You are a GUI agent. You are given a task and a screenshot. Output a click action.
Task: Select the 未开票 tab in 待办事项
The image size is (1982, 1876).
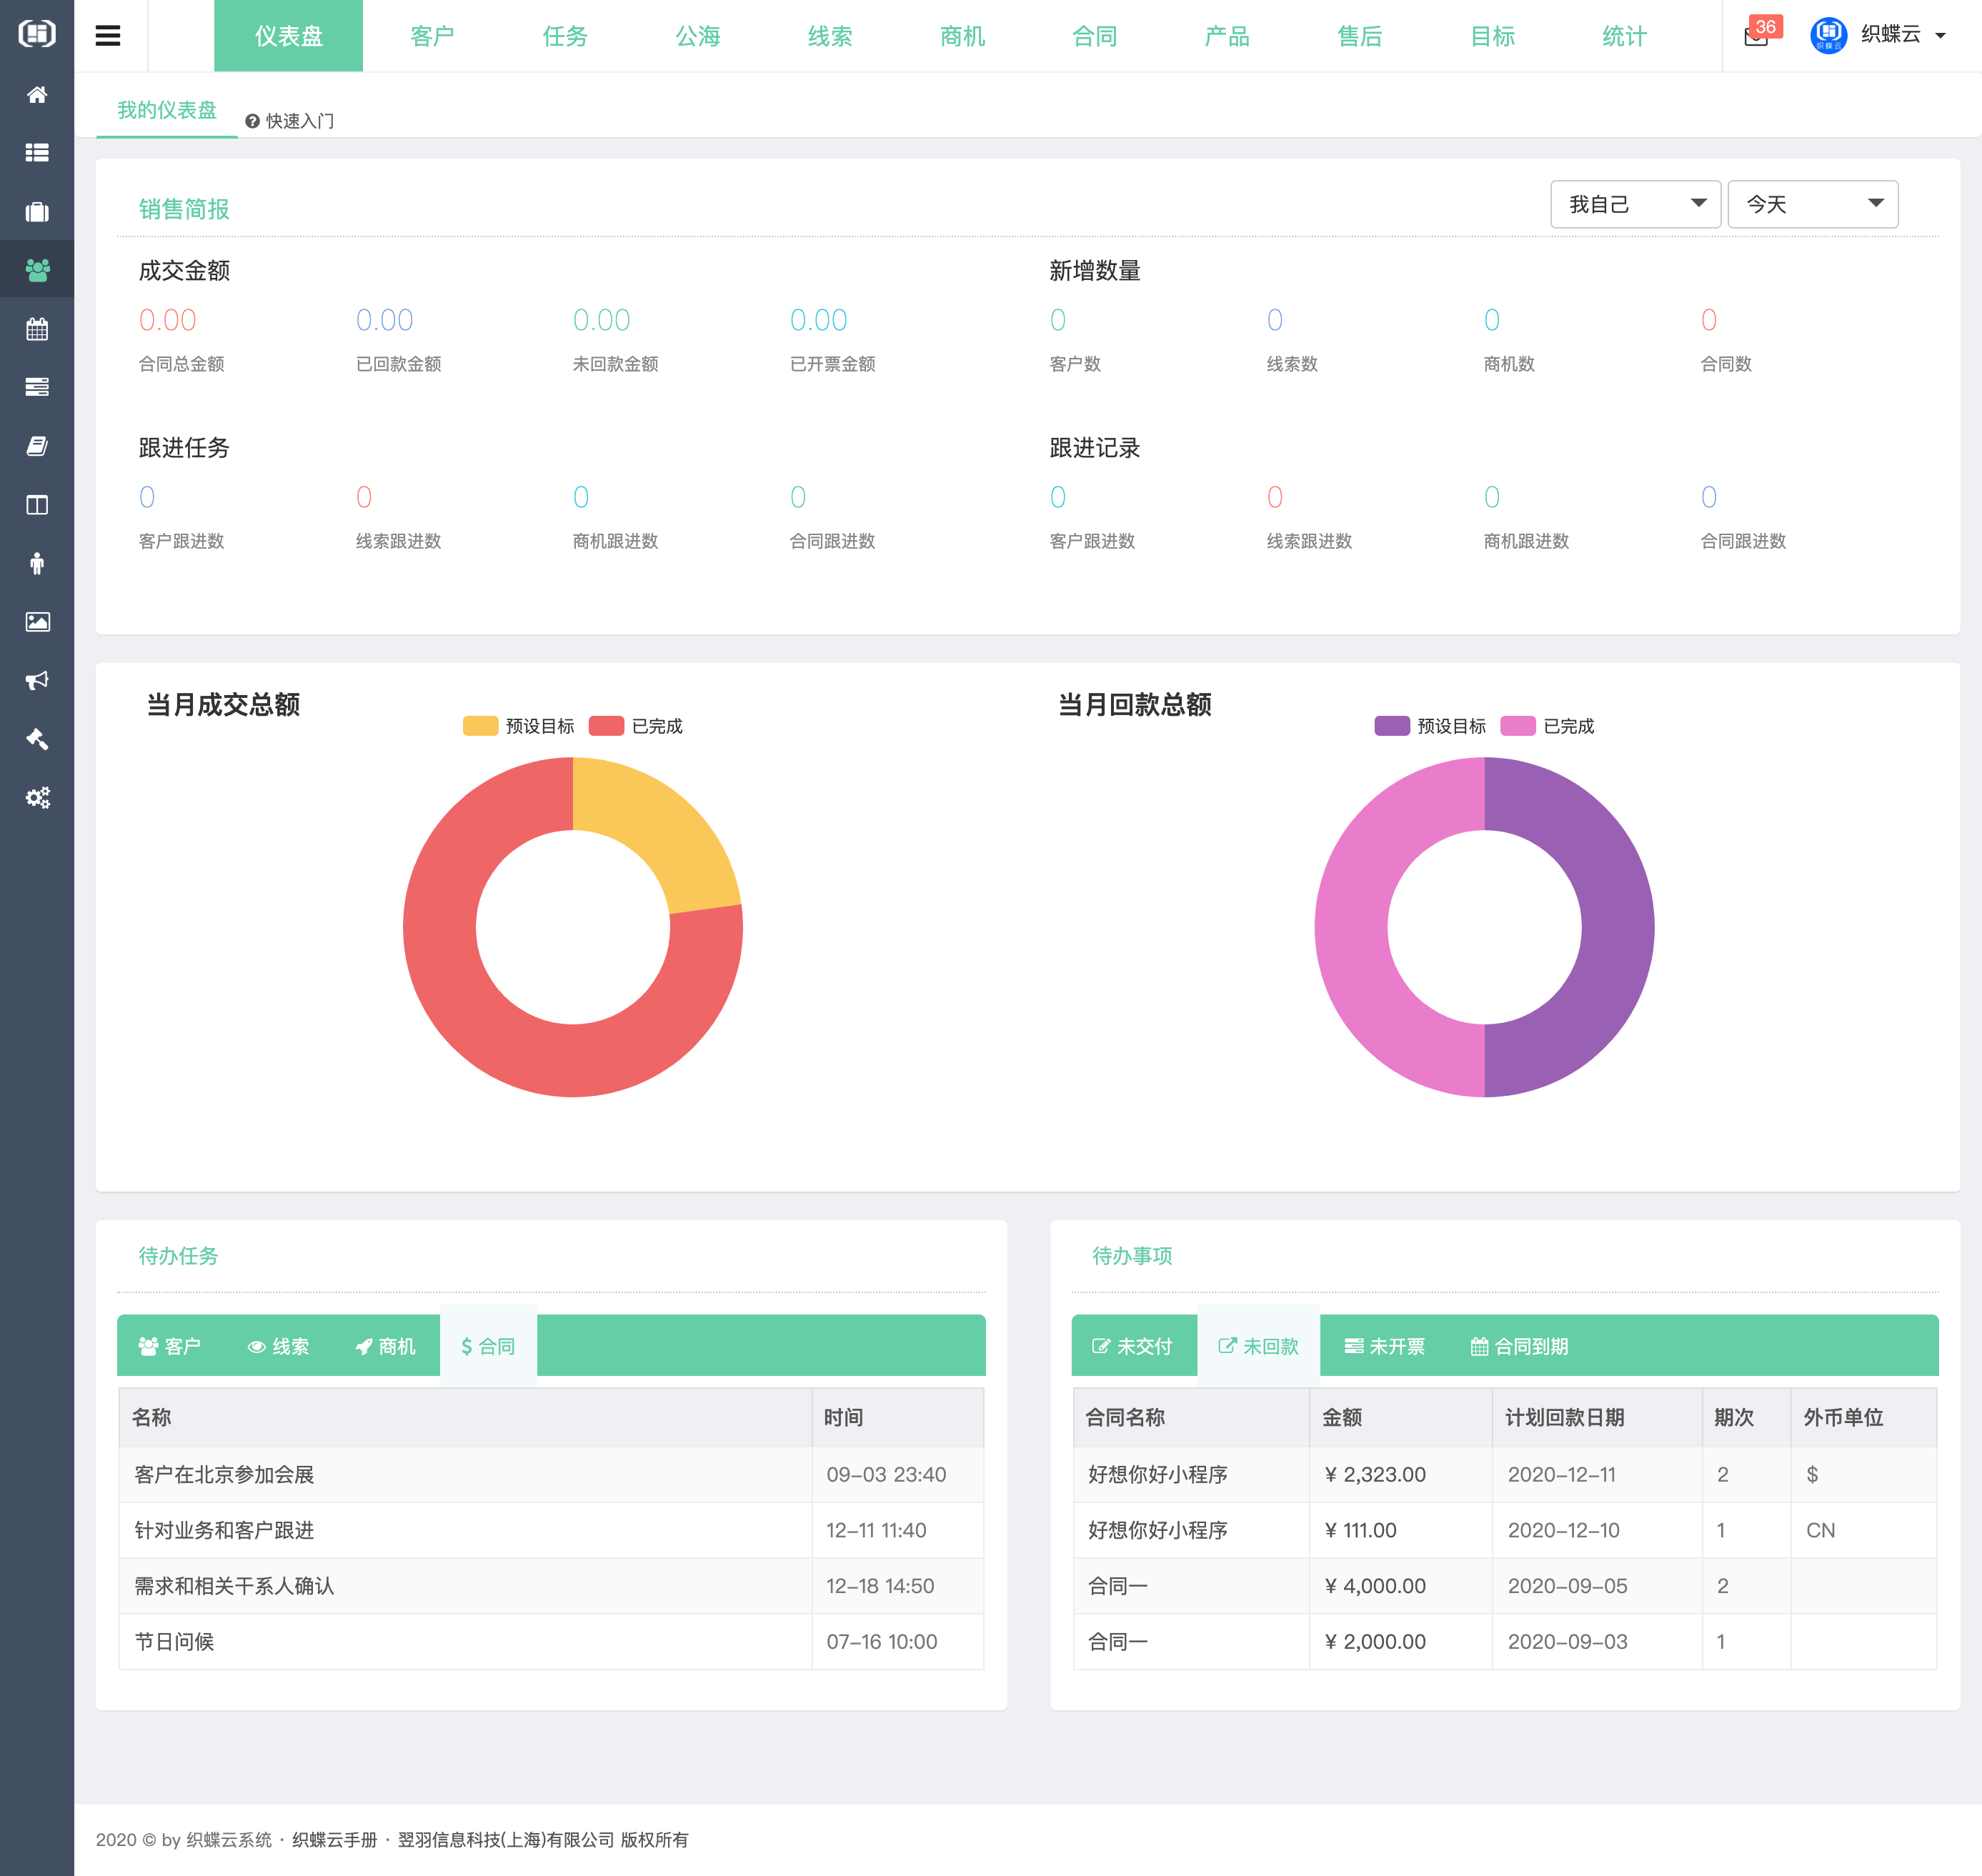(1385, 1345)
